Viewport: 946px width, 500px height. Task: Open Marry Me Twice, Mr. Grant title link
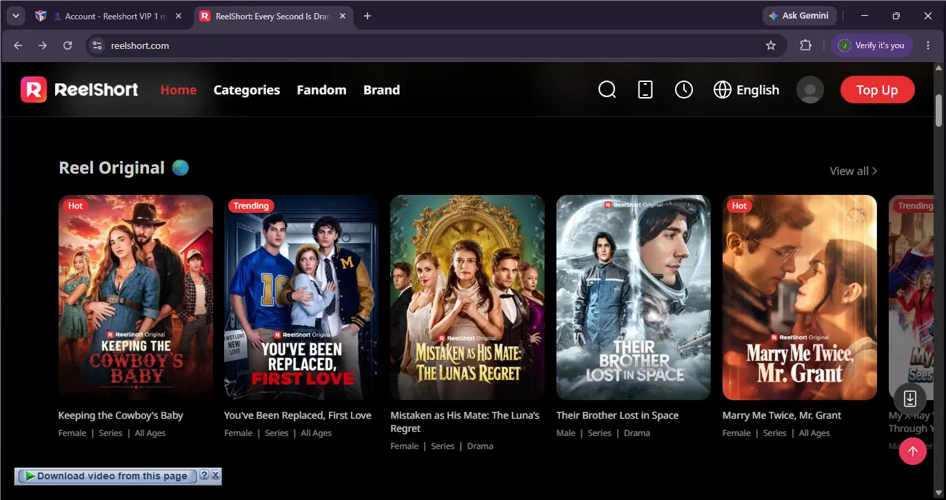coord(782,415)
